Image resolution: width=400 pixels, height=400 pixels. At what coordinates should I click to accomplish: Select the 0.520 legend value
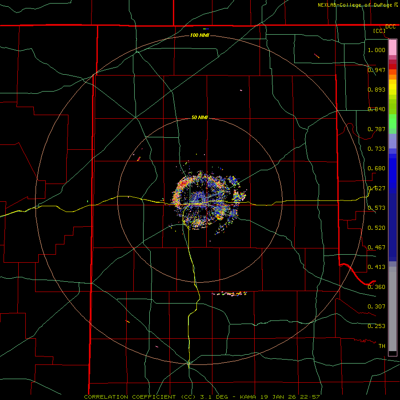click(x=376, y=228)
